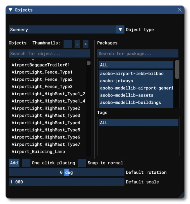Select asobo-airport-lebb-bilbao package
The image size is (190, 204).
tap(136, 73)
